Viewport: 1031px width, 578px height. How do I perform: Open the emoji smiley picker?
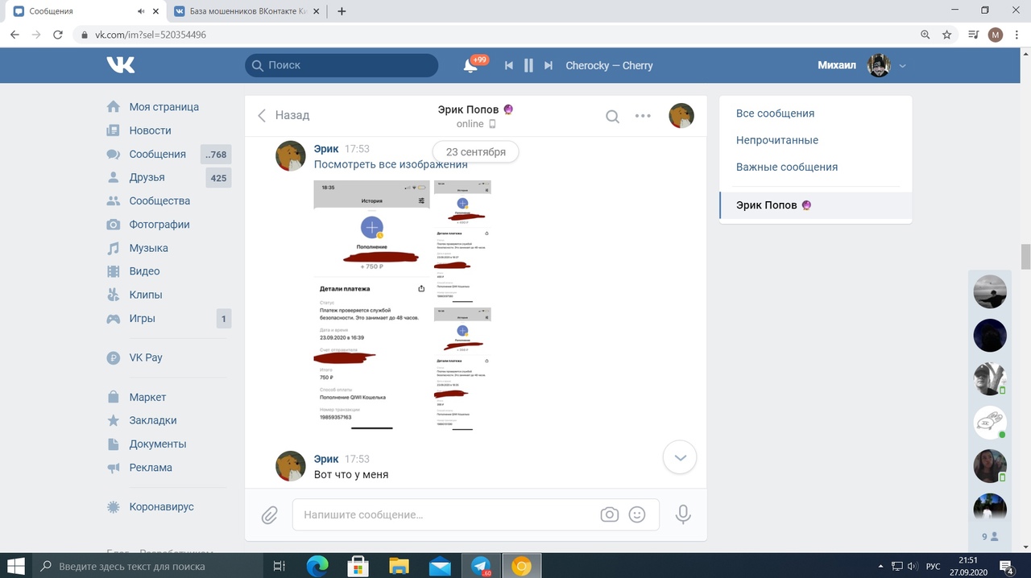[x=637, y=514]
